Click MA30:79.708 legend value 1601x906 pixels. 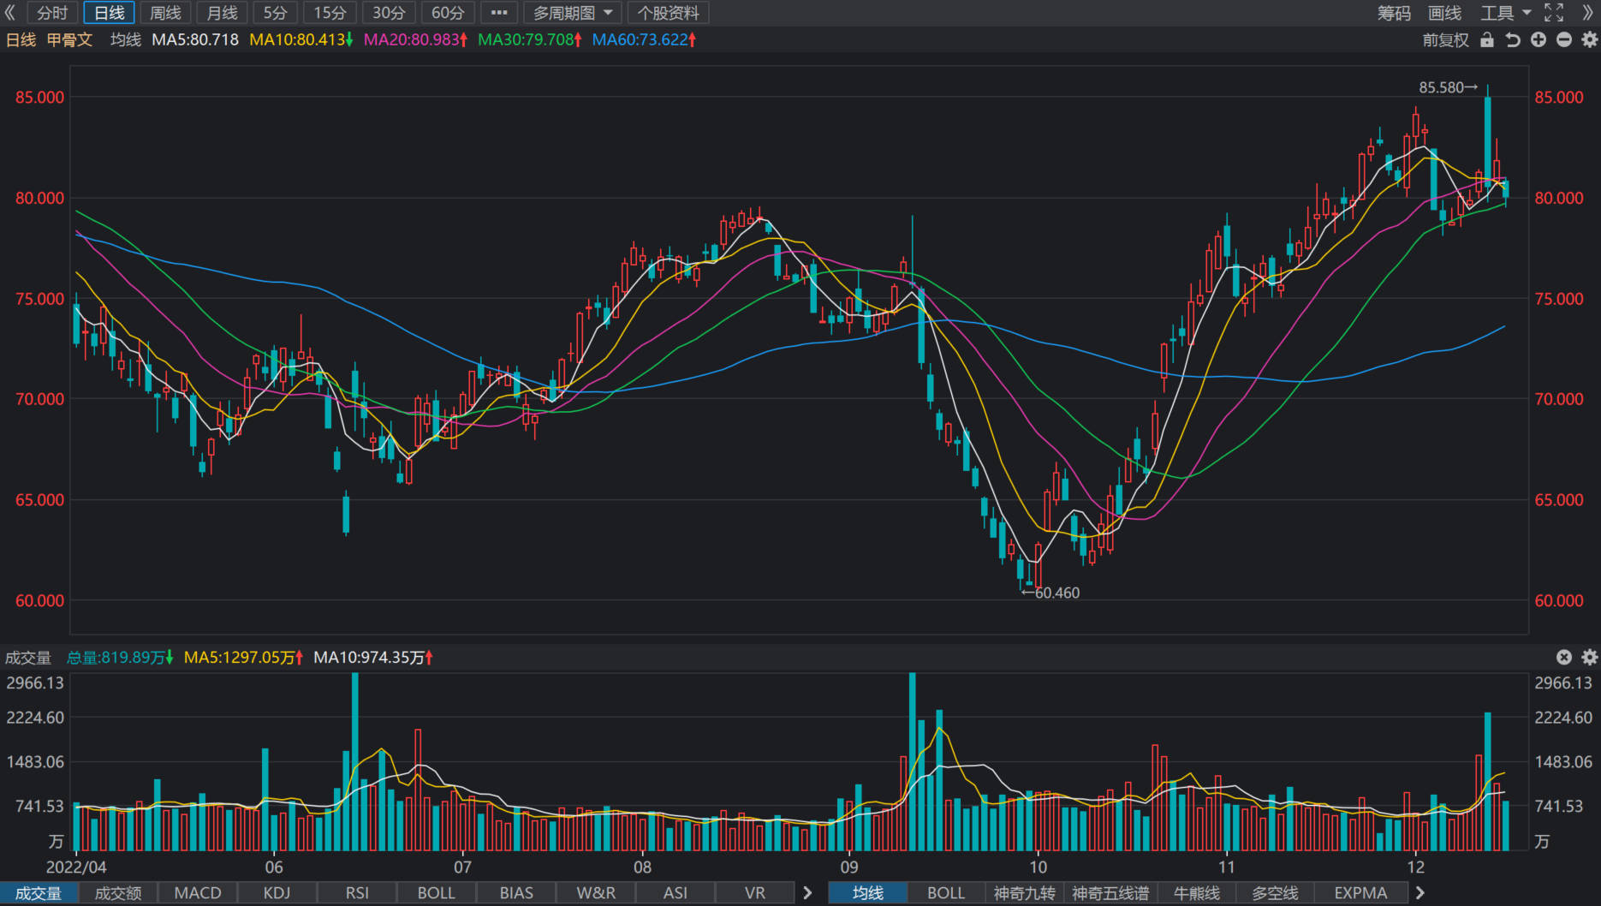tap(530, 40)
